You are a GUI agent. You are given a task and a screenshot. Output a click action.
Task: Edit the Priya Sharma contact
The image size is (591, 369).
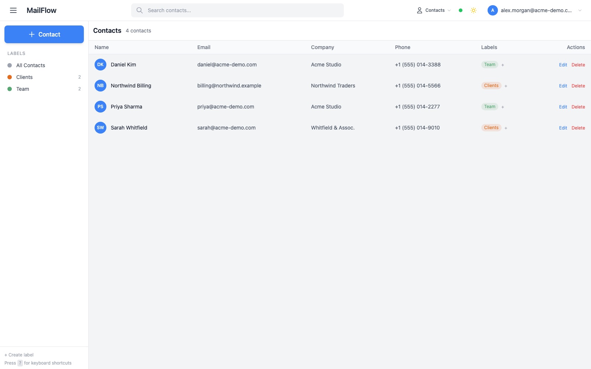pos(563,107)
